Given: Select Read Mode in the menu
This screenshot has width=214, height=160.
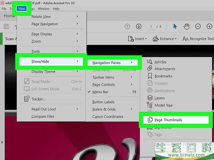Looking at the screenshot, I should pyautogui.click(x=52, y=82).
